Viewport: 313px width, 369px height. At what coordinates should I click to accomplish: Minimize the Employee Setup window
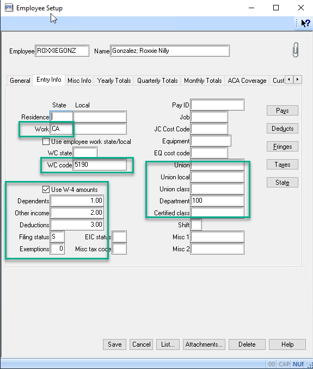[251, 8]
